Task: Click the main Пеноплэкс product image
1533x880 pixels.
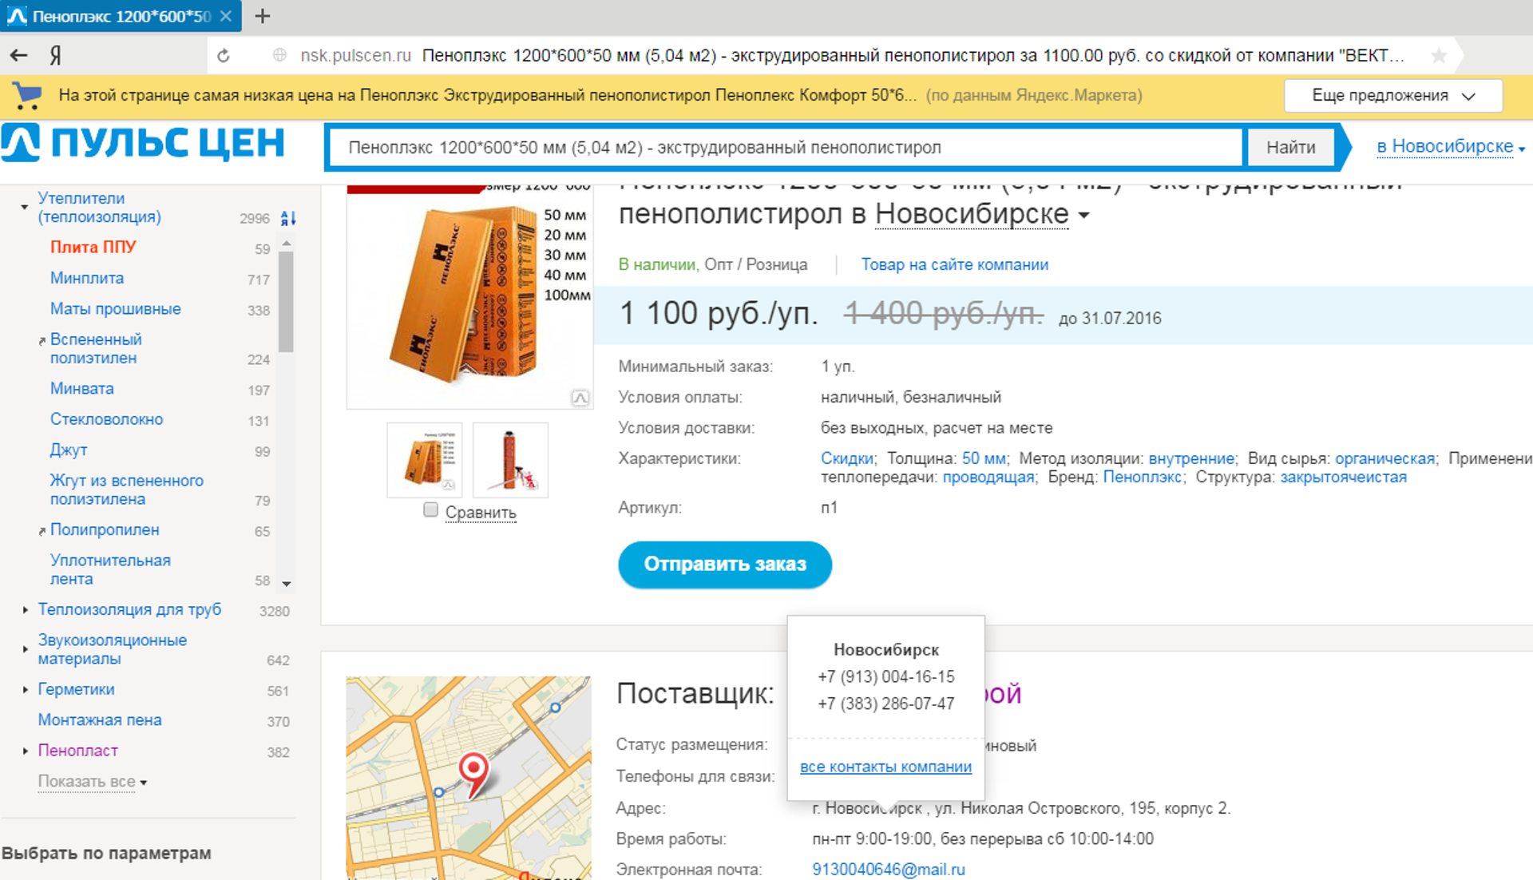Action: 469,297
